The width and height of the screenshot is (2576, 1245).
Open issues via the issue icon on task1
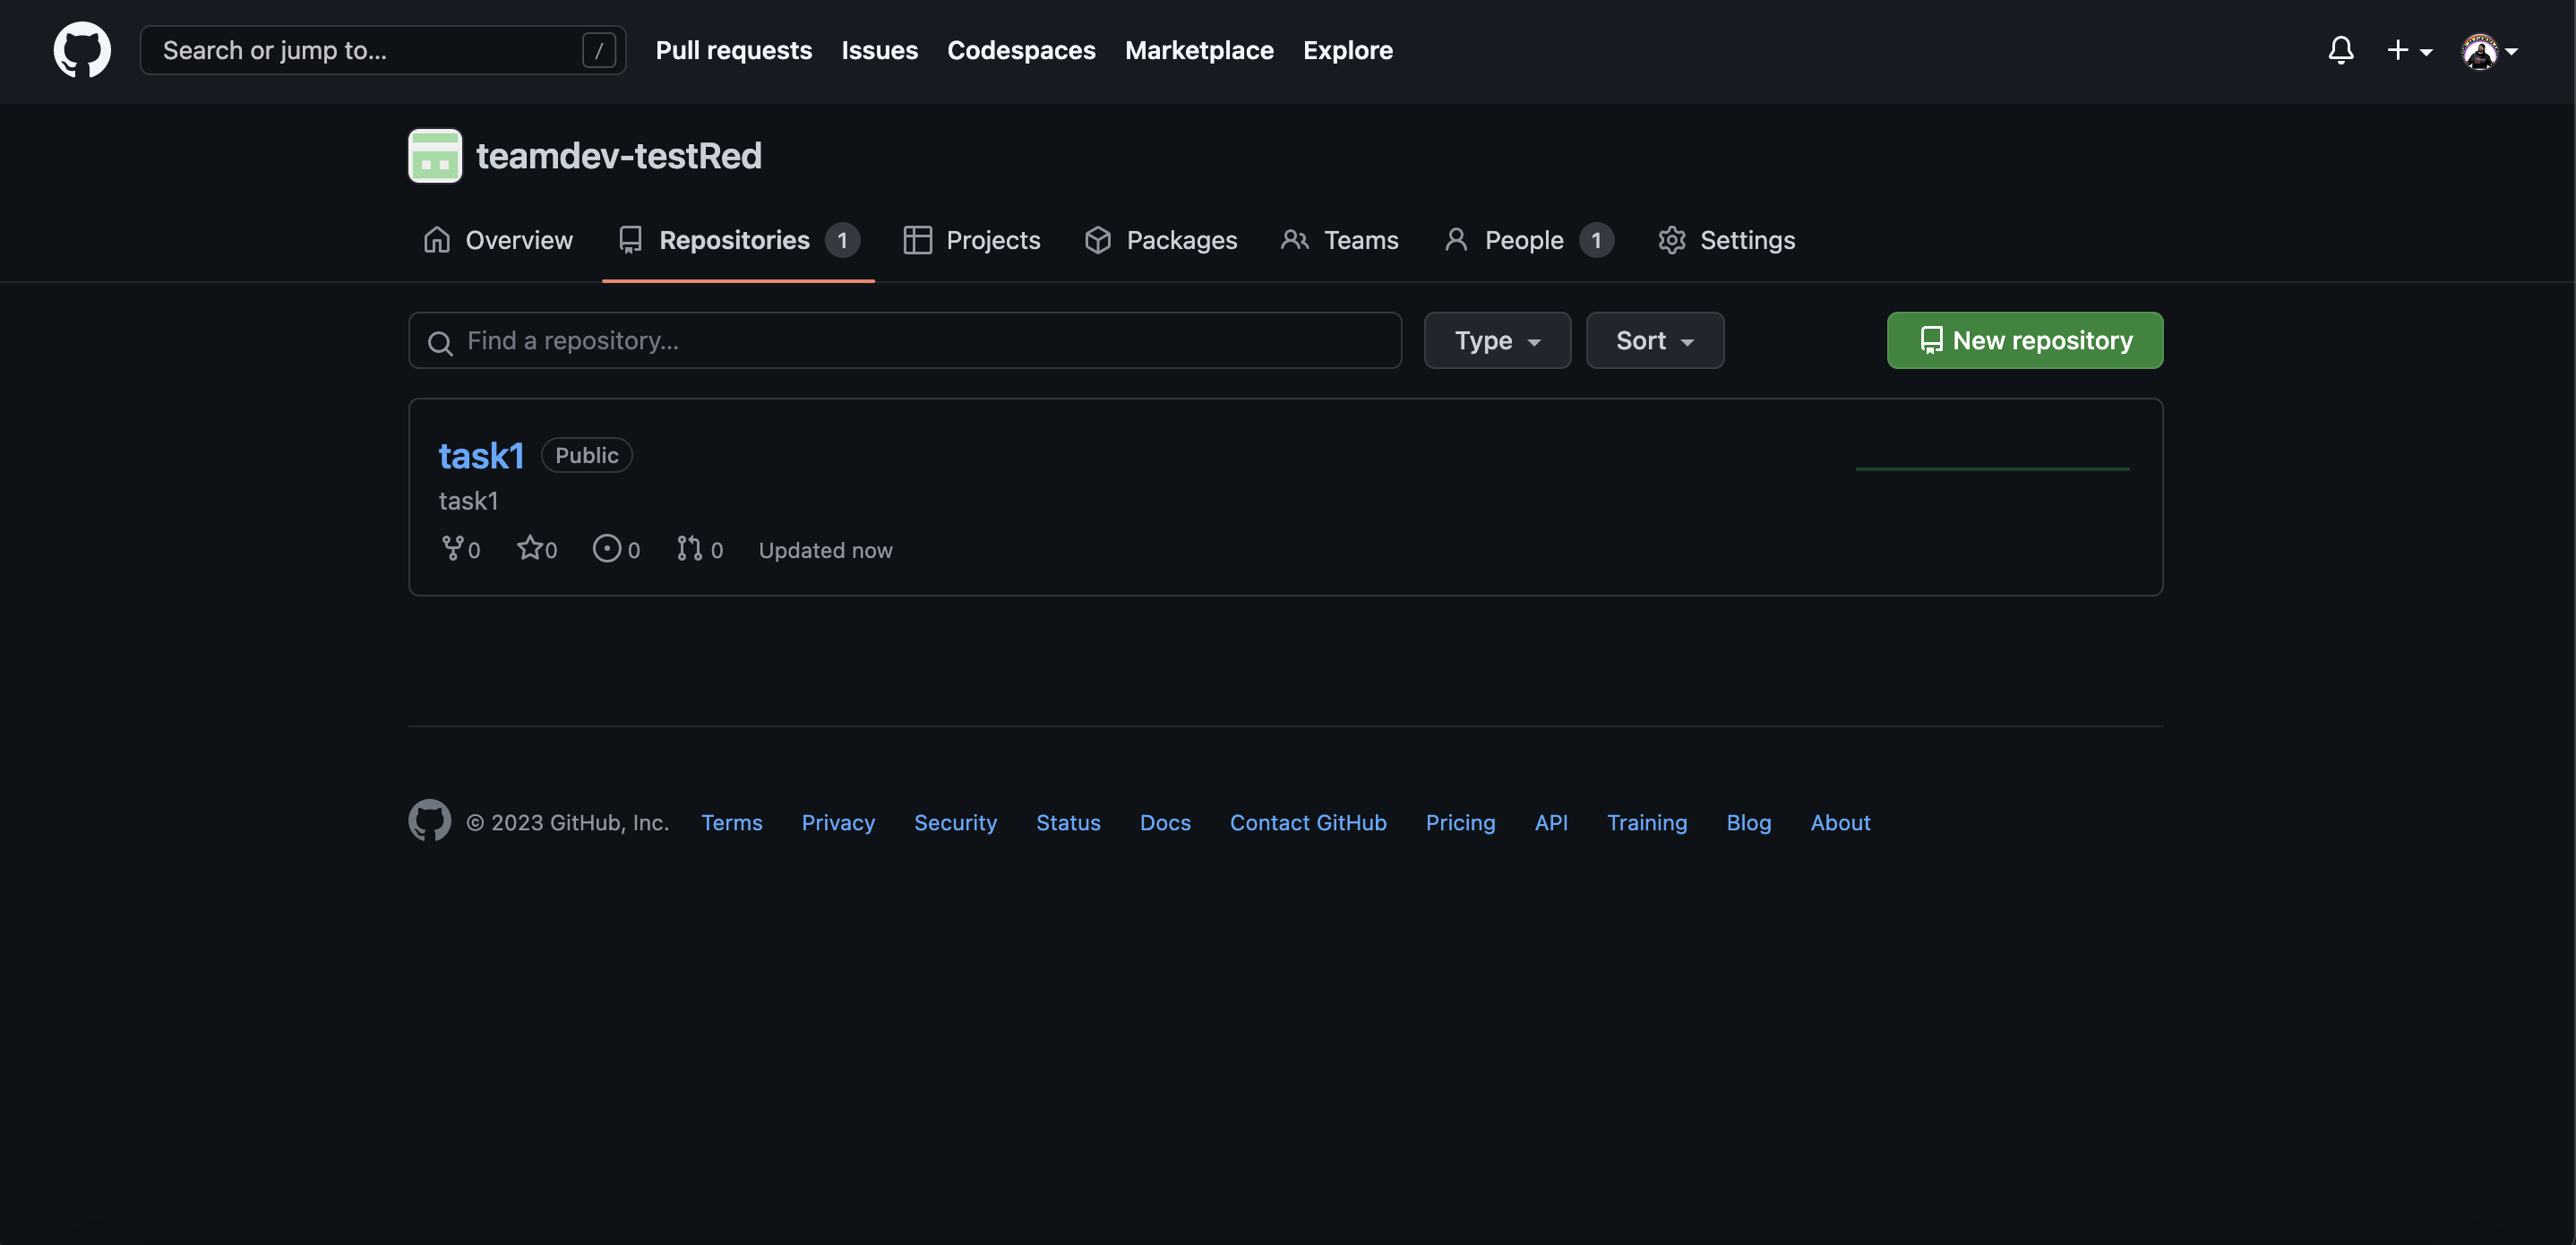point(607,548)
